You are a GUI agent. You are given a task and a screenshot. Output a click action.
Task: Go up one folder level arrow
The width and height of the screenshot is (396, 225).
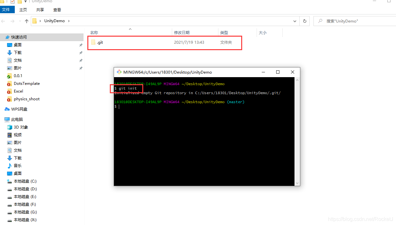[x=27, y=21]
